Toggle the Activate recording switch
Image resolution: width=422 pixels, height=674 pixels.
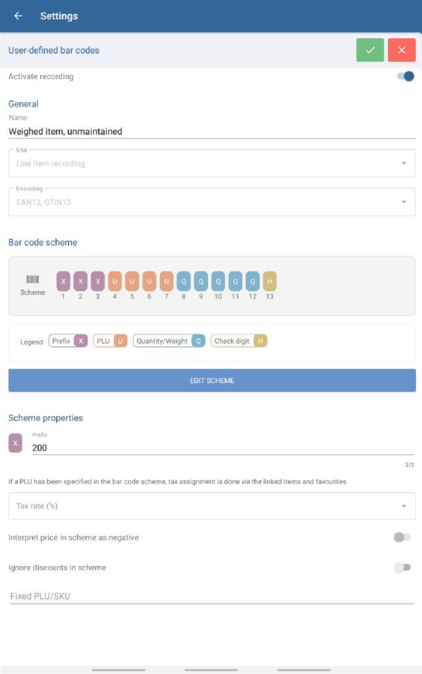click(406, 76)
